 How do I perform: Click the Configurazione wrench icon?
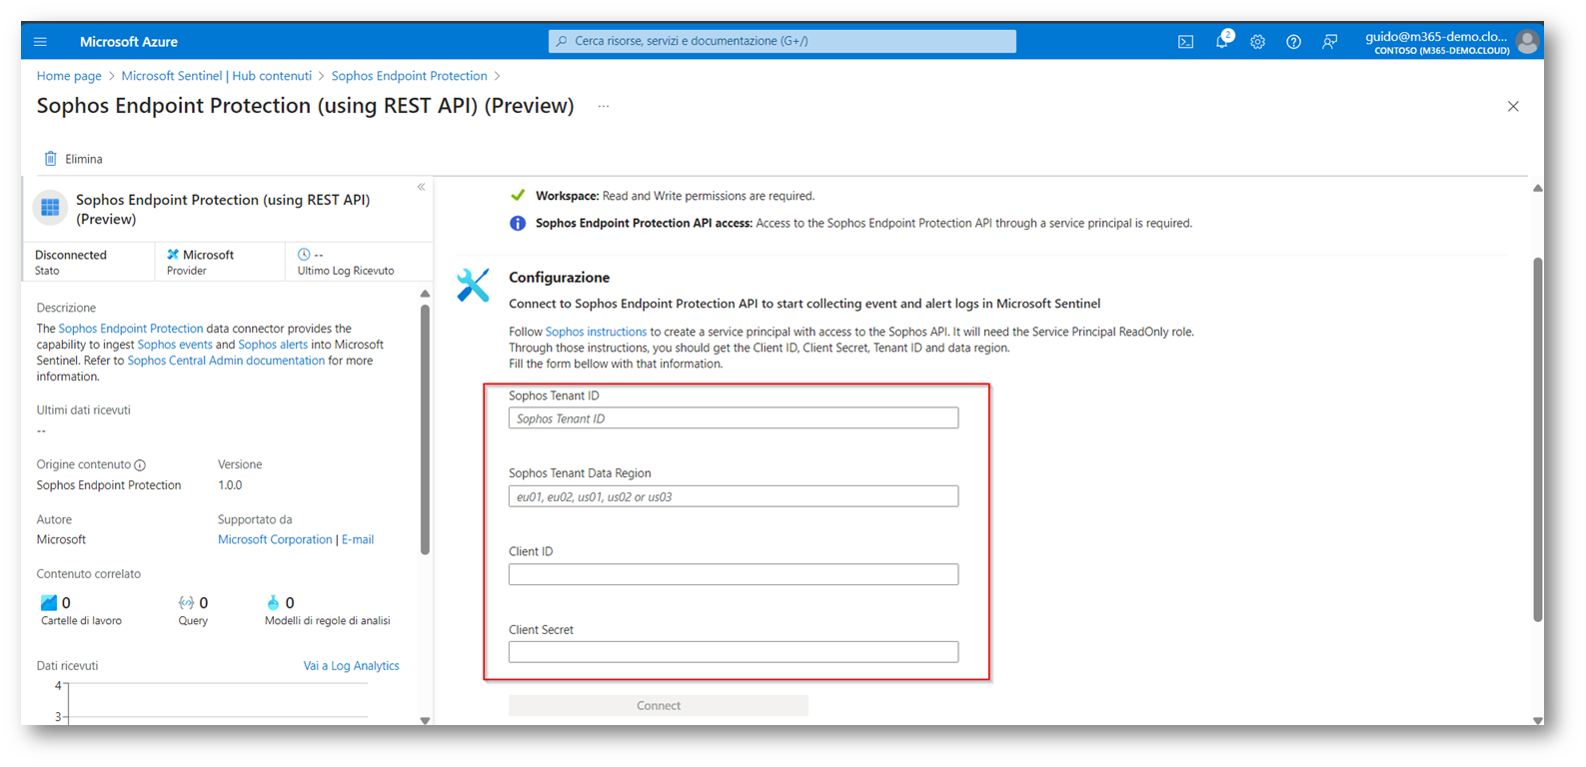click(x=473, y=286)
